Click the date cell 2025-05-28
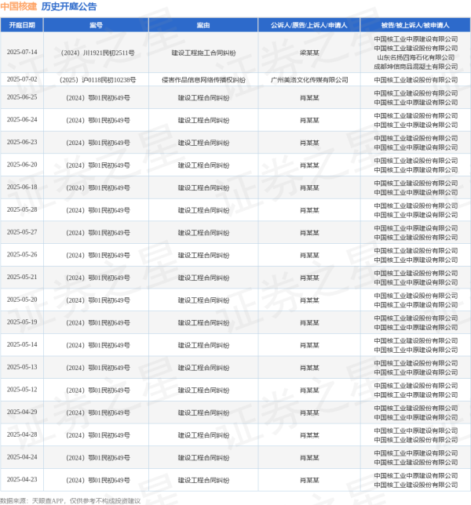Screen dimensions: 471x505 point(22,209)
